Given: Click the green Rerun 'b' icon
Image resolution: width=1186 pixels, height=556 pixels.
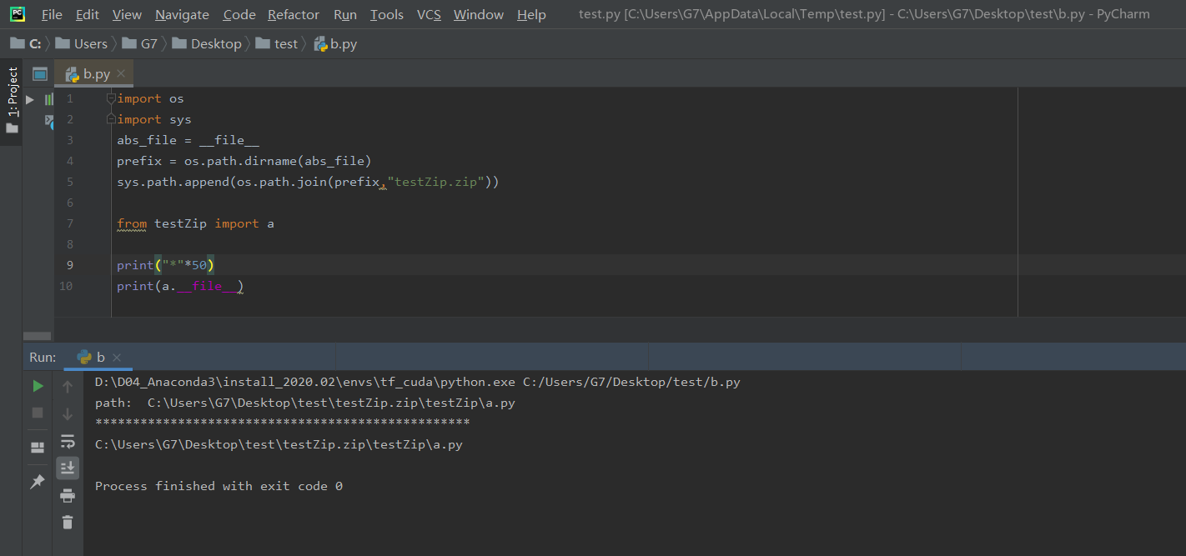Looking at the screenshot, I should pyautogui.click(x=37, y=386).
